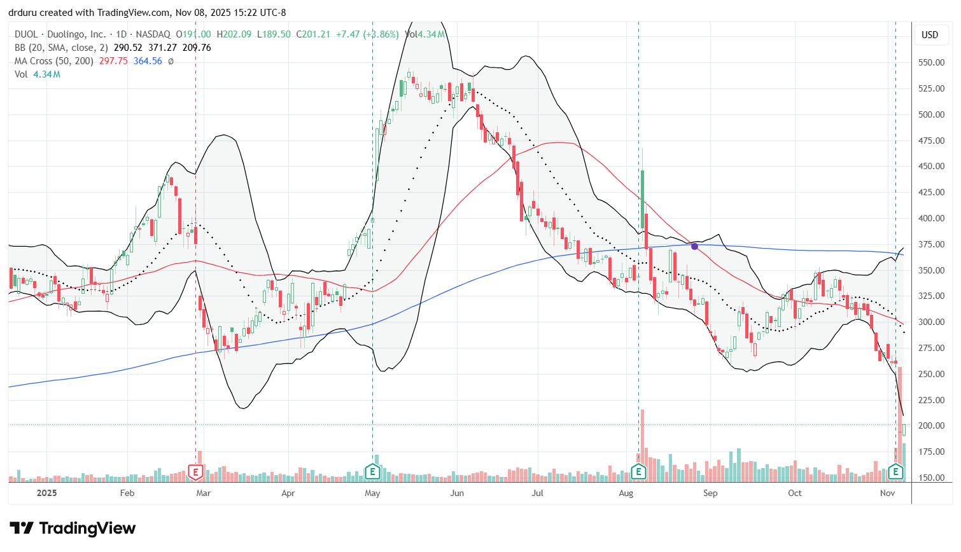Click the latest green candle near 200
The width and height of the screenshot is (961, 552).
click(x=904, y=430)
